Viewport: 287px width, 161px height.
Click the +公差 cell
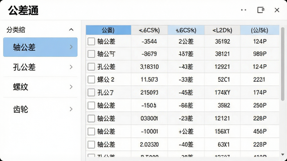click(186, 131)
